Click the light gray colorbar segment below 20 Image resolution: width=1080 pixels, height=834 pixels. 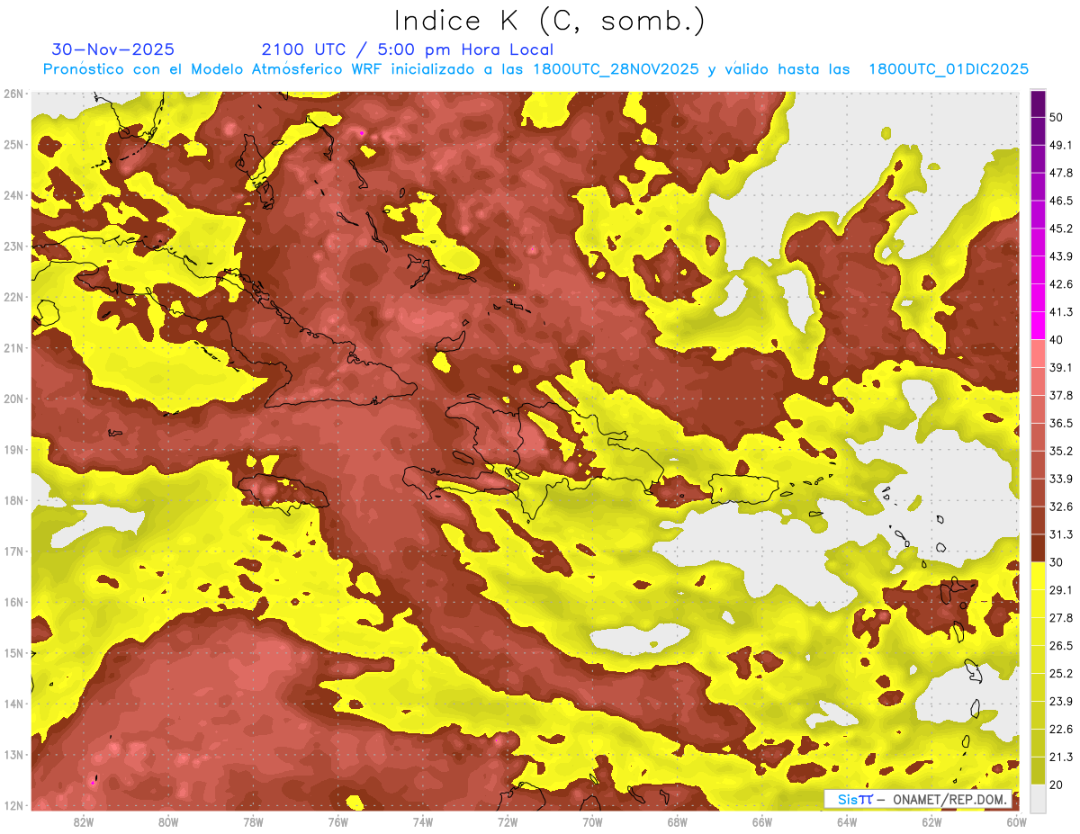click(1038, 797)
